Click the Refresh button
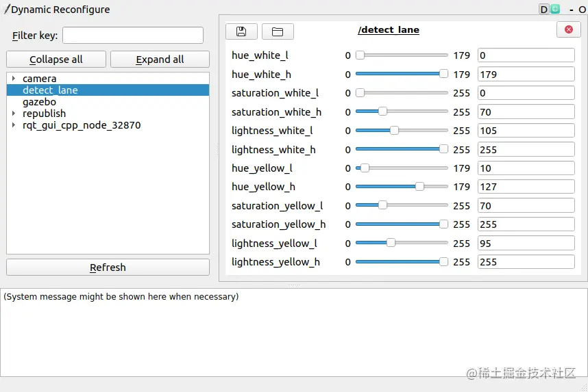This screenshot has width=588, height=392. click(x=108, y=267)
